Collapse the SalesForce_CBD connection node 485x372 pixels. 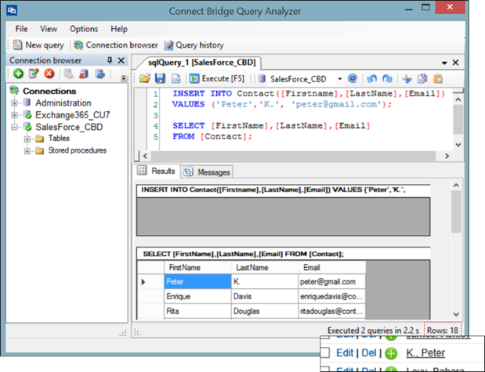tap(14, 127)
